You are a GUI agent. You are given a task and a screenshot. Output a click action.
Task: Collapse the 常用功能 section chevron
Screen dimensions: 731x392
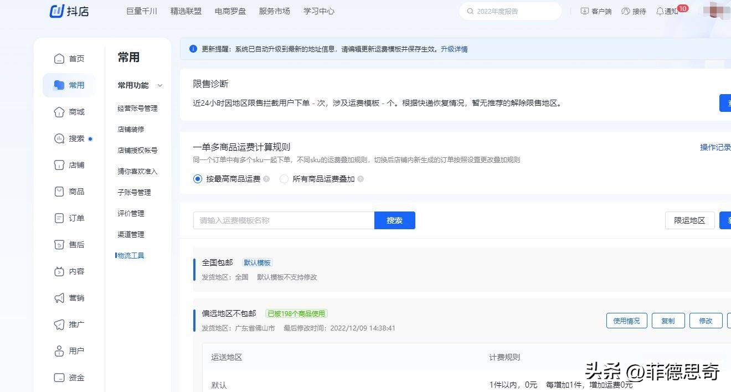[160, 86]
